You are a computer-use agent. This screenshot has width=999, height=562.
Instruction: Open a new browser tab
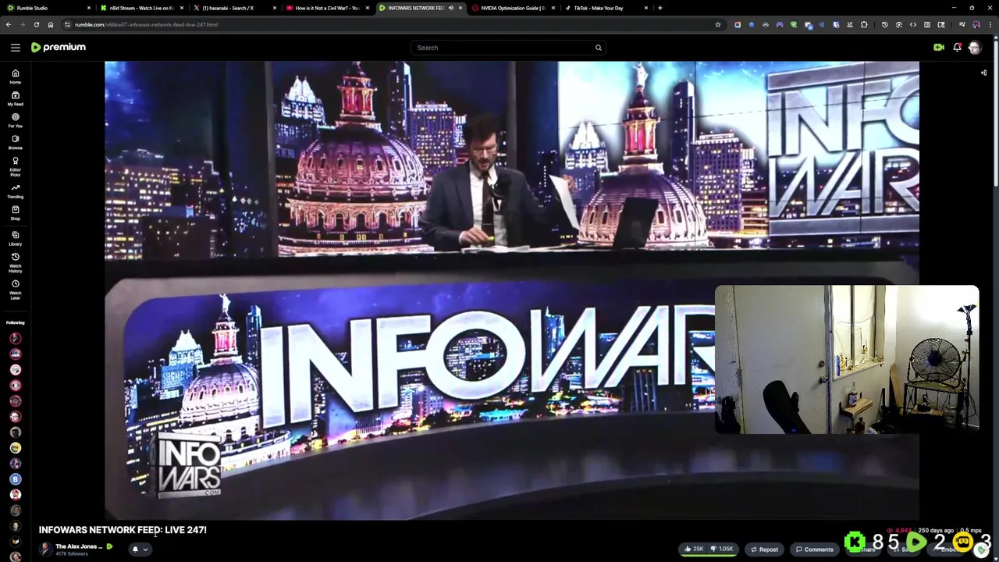[660, 8]
